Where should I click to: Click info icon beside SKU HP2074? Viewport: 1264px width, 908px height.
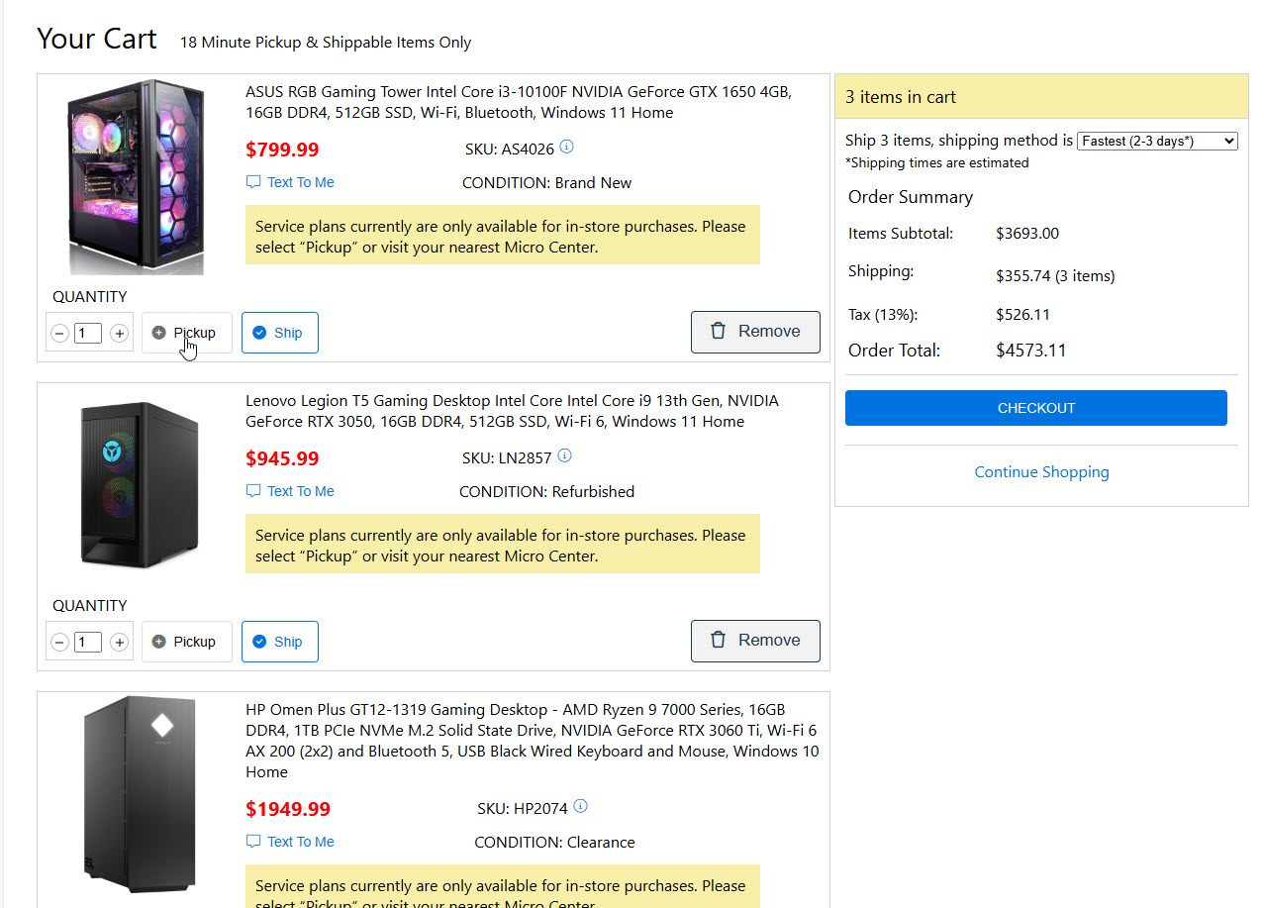coord(580,807)
